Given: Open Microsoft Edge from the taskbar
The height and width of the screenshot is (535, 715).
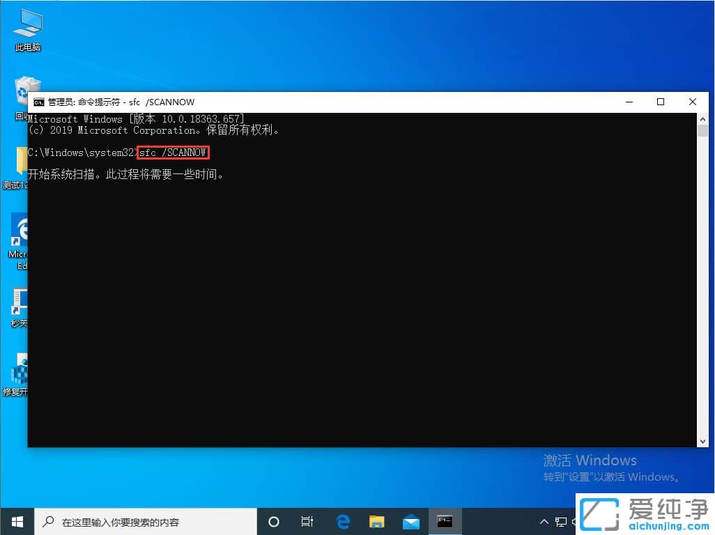Looking at the screenshot, I should (342, 521).
